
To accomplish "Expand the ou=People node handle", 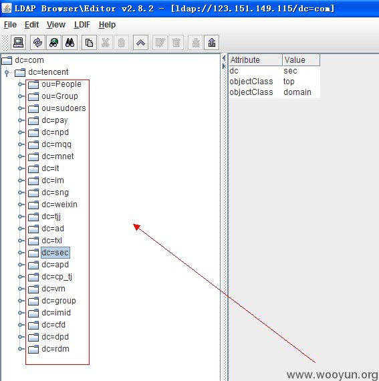I will pyautogui.click(x=21, y=84).
